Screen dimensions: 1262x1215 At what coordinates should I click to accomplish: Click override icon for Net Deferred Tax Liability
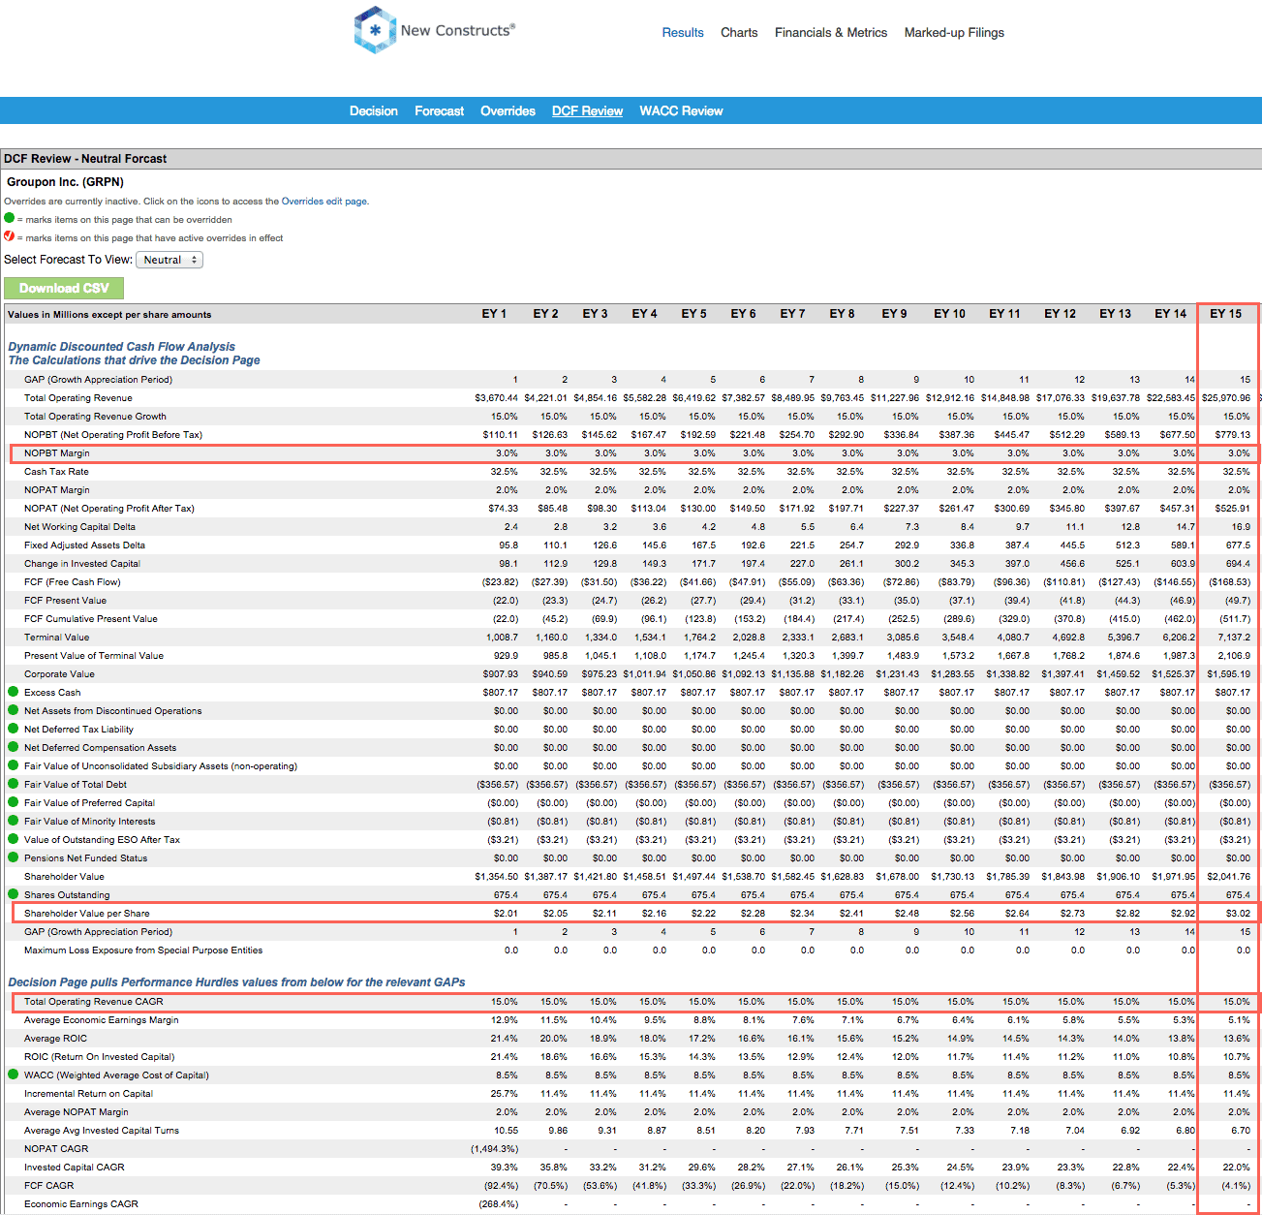point(14,729)
